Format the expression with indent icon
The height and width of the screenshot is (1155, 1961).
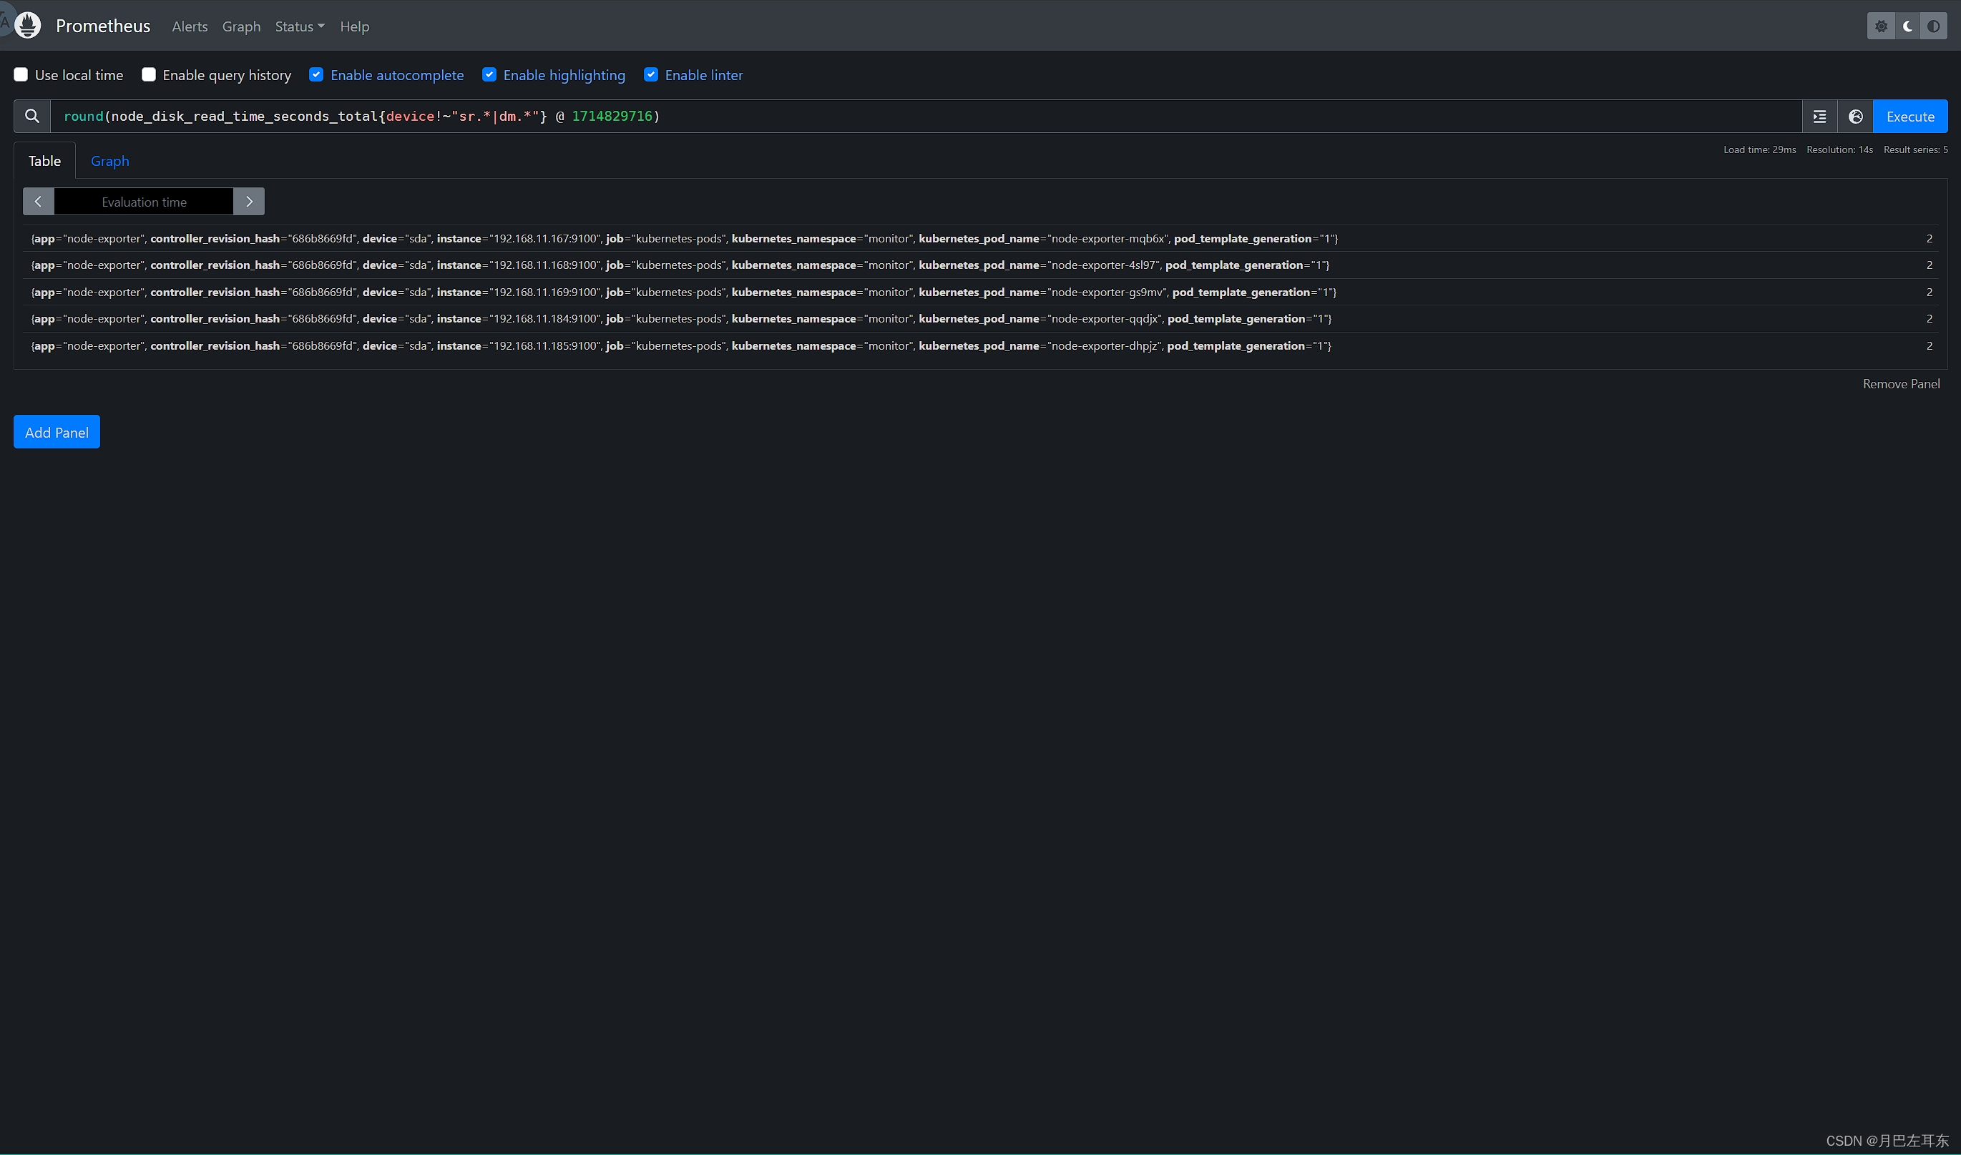(1819, 116)
